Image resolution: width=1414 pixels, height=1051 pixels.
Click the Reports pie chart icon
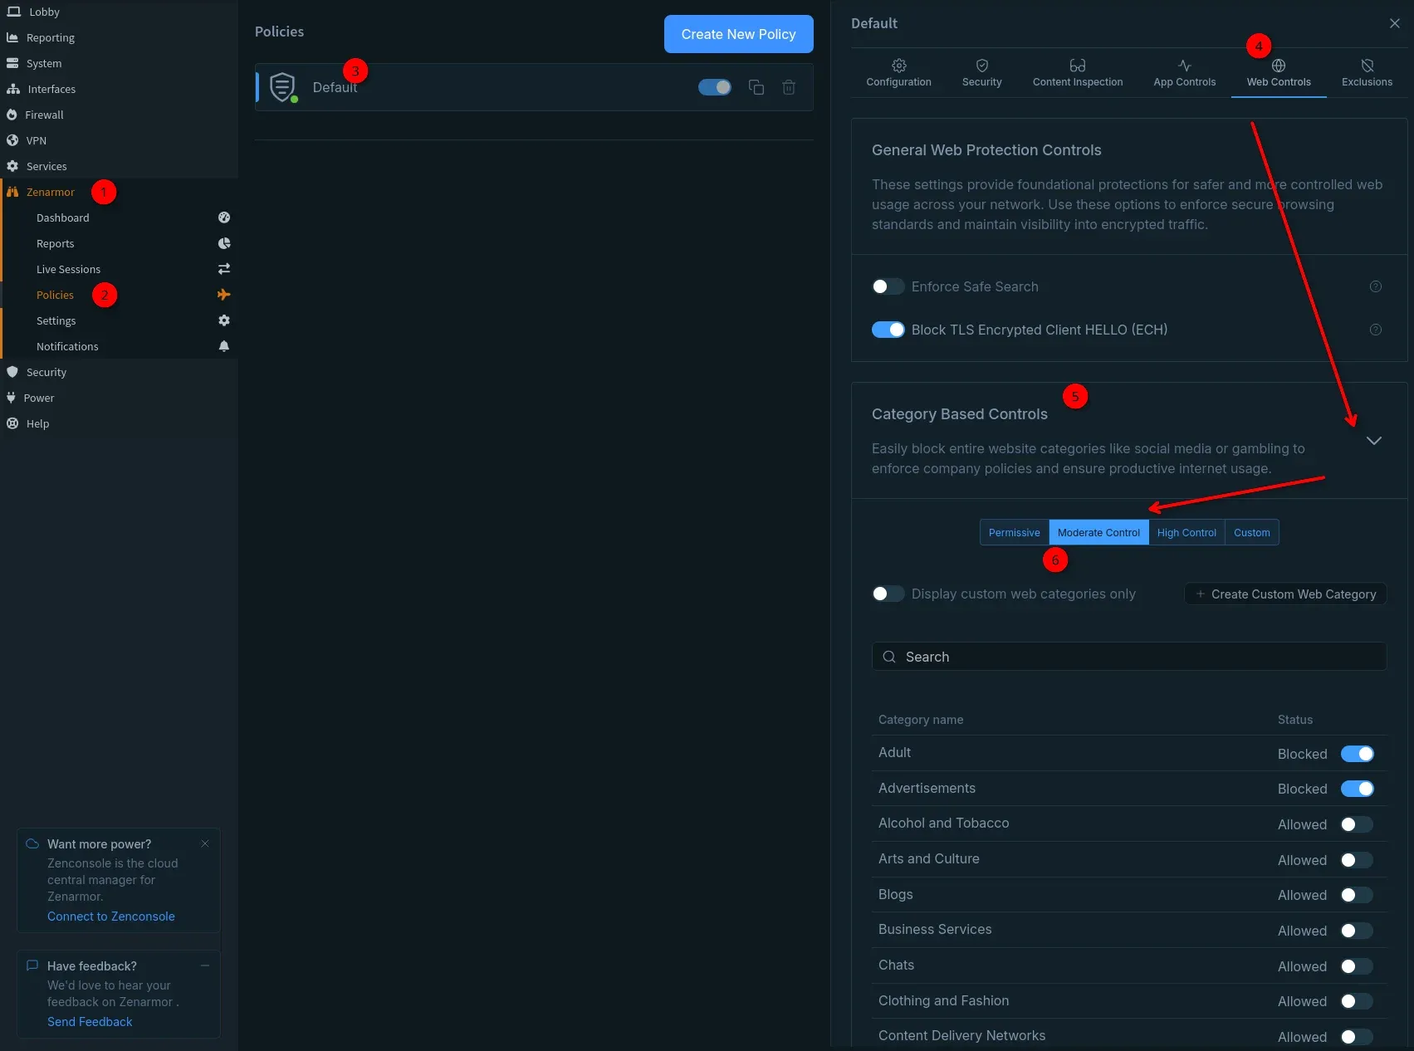(x=223, y=243)
